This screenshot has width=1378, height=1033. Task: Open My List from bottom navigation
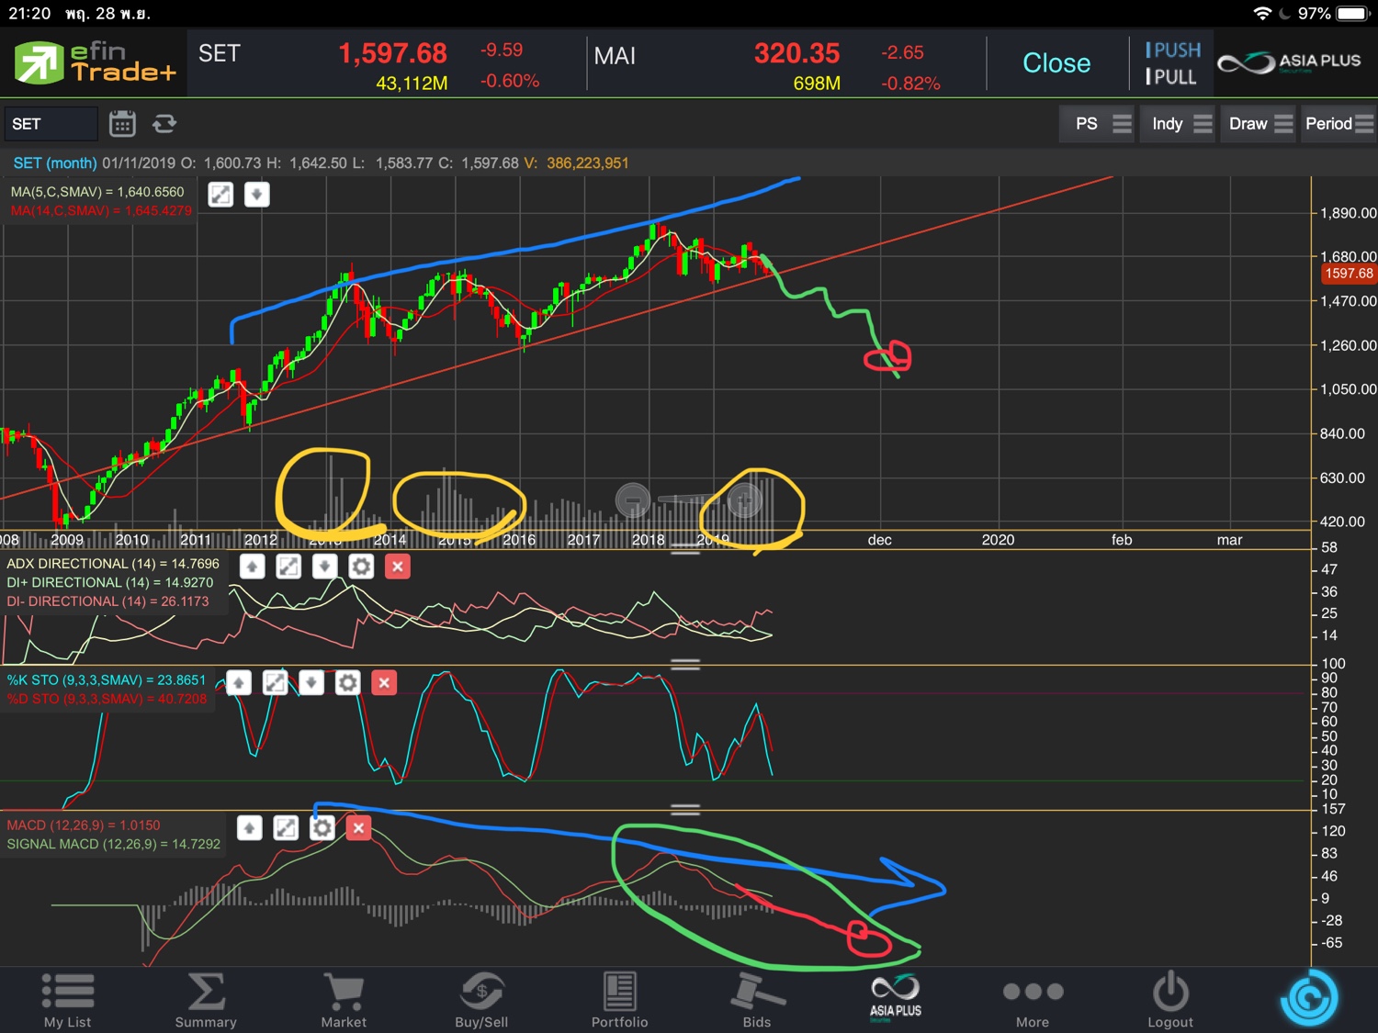click(x=68, y=1000)
